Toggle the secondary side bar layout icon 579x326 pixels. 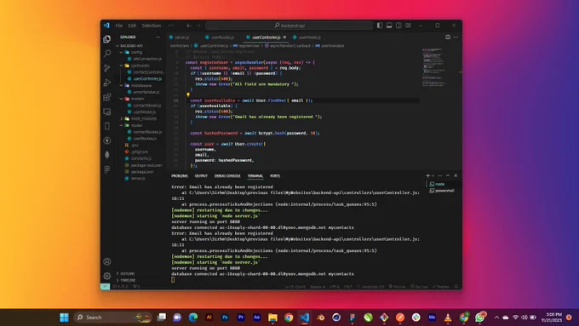click(x=398, y=26)
